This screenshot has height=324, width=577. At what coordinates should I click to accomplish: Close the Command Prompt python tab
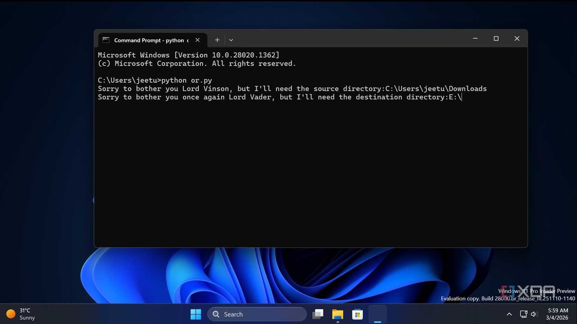tap(198, 40)
